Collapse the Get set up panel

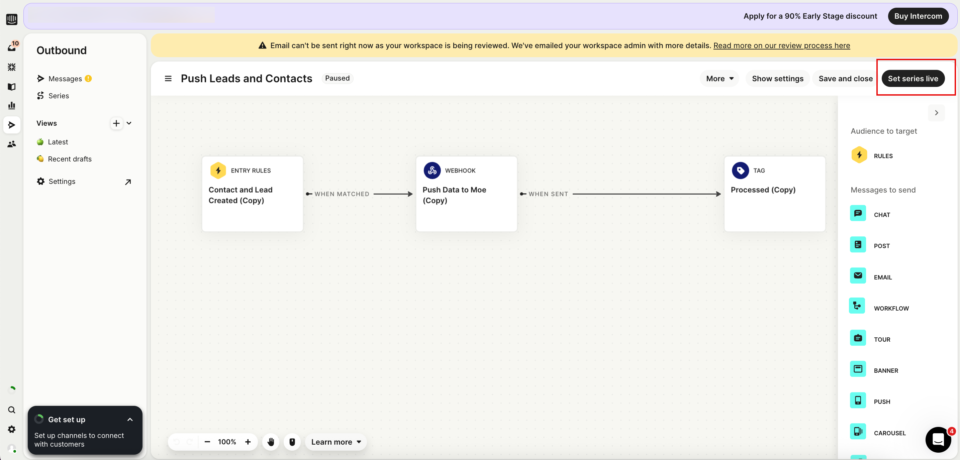coord(130,420)
